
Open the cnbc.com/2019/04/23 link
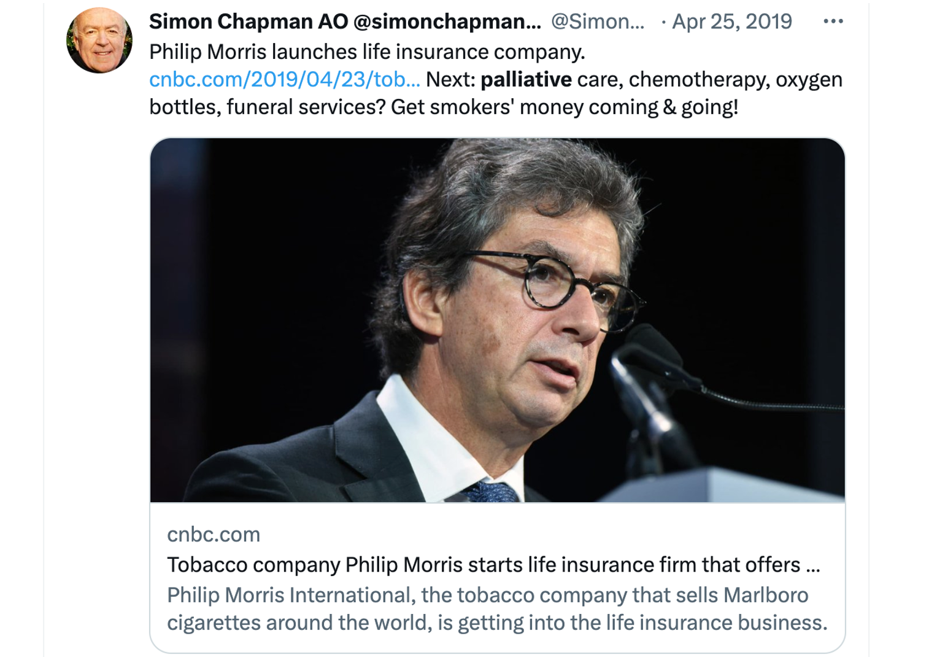(284, 79)
